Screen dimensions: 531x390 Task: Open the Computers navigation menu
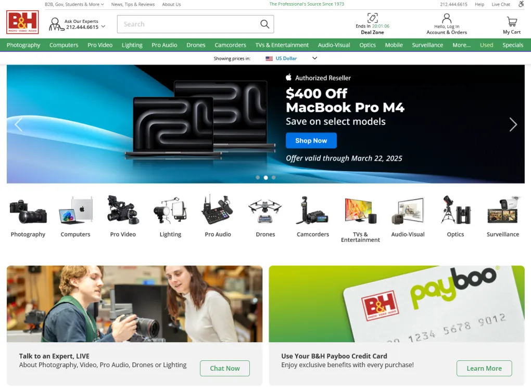pyautogui.click(x=64, y=45)
